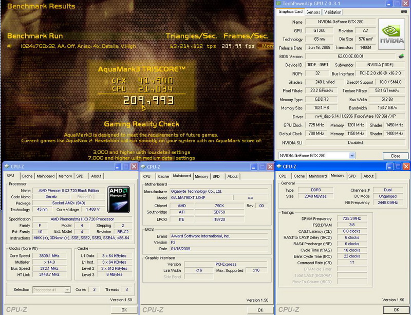Screen dimensions: 411x315
Task: Click the Close button in GPU-Z
Action: click(395, 156)
